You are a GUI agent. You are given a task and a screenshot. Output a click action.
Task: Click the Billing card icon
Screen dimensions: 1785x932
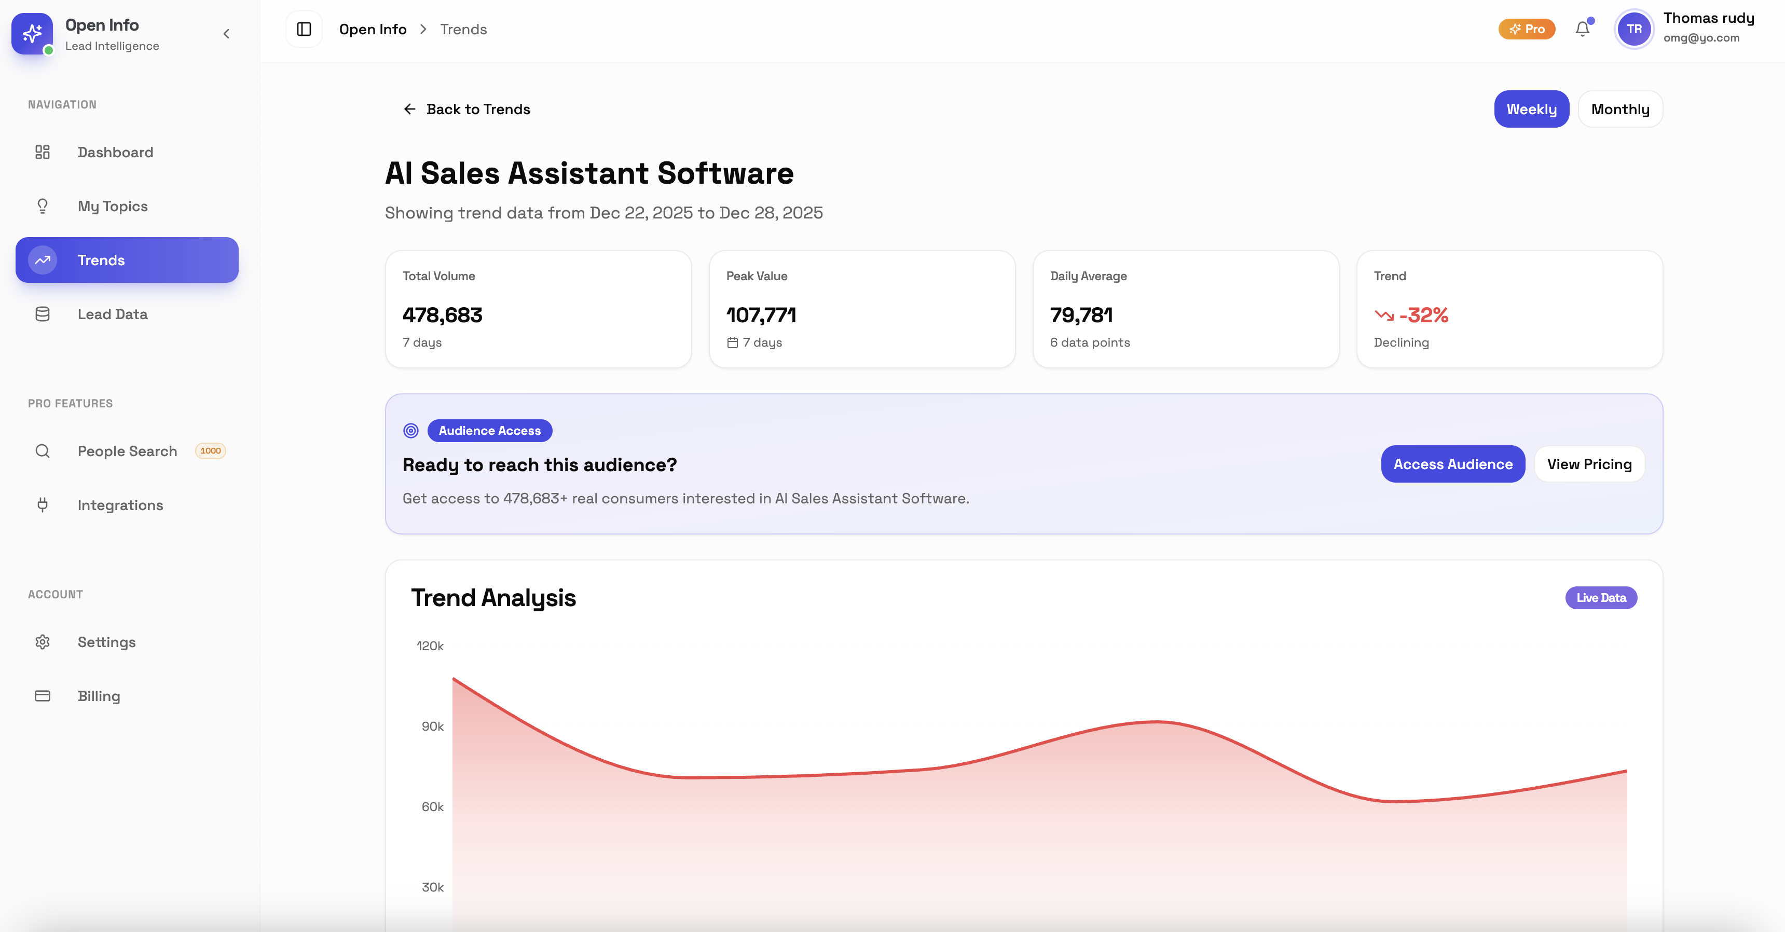(42, 696)
